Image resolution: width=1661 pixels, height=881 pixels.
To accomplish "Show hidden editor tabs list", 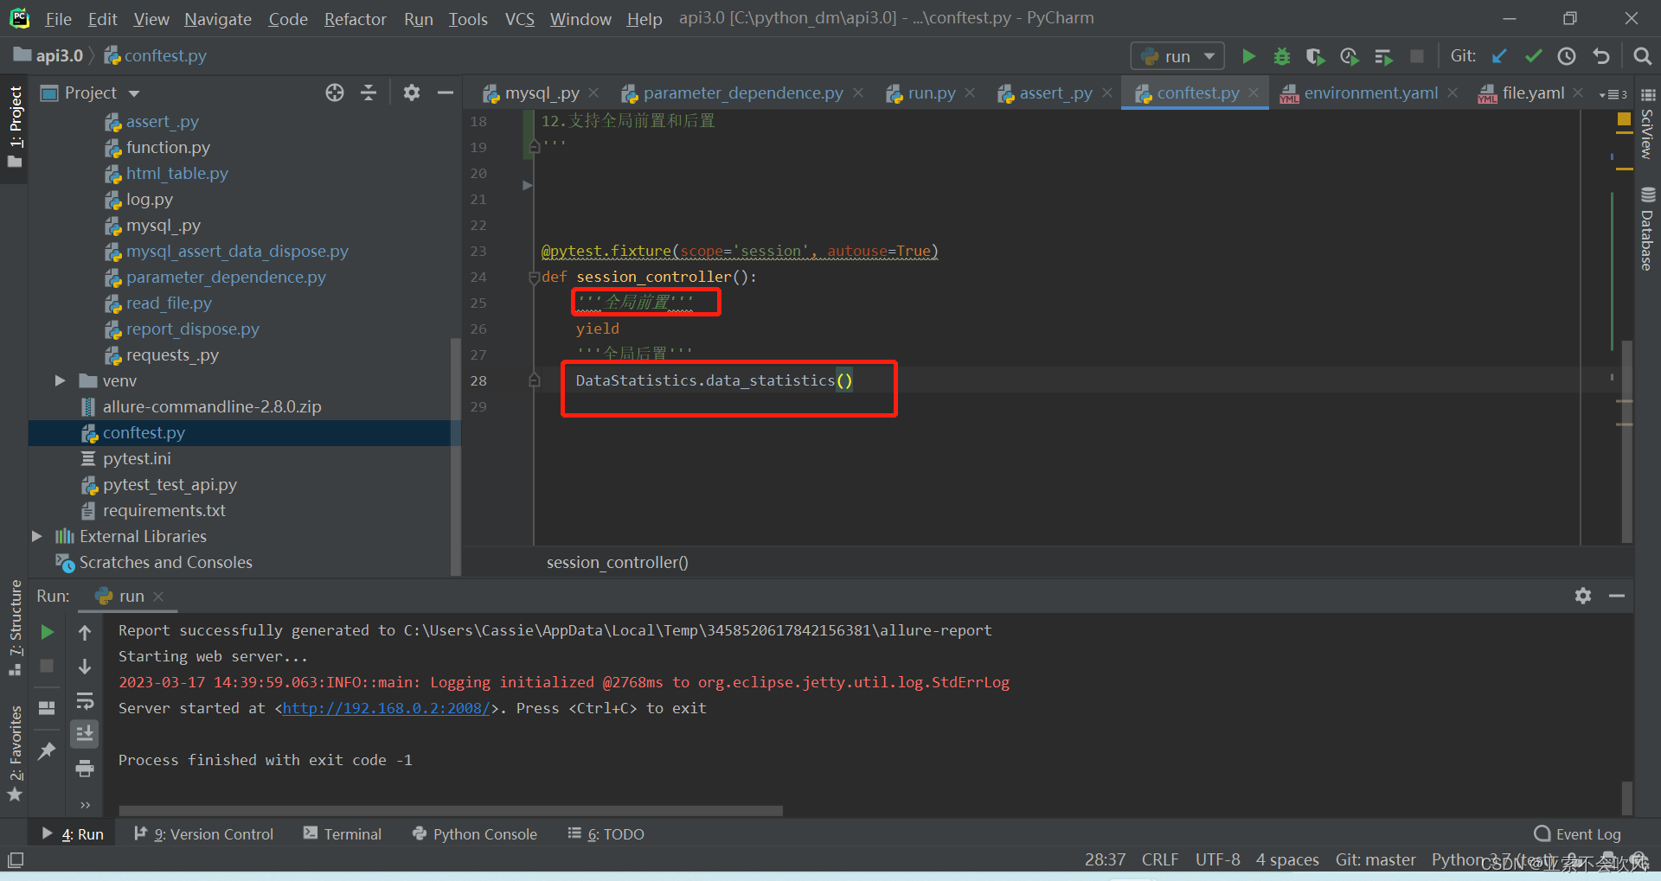I will [1613, 93].
